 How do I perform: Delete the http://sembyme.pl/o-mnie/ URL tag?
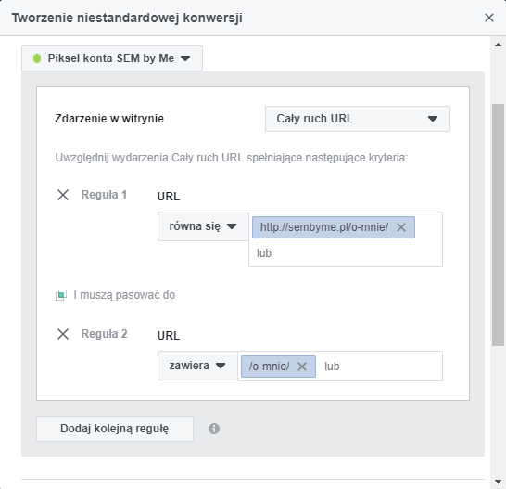(401, 227)
